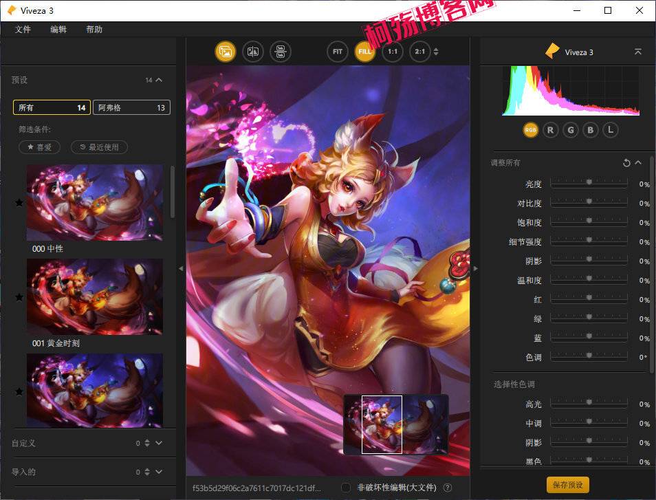Click the 0% value of 亮度
Screen dimensions: 656x500
click(644, 184)
